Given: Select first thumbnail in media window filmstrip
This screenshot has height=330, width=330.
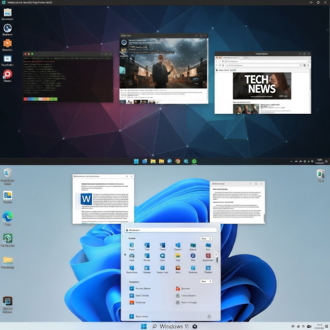Looking at the screenshot, I should click(x=123, y=102).
